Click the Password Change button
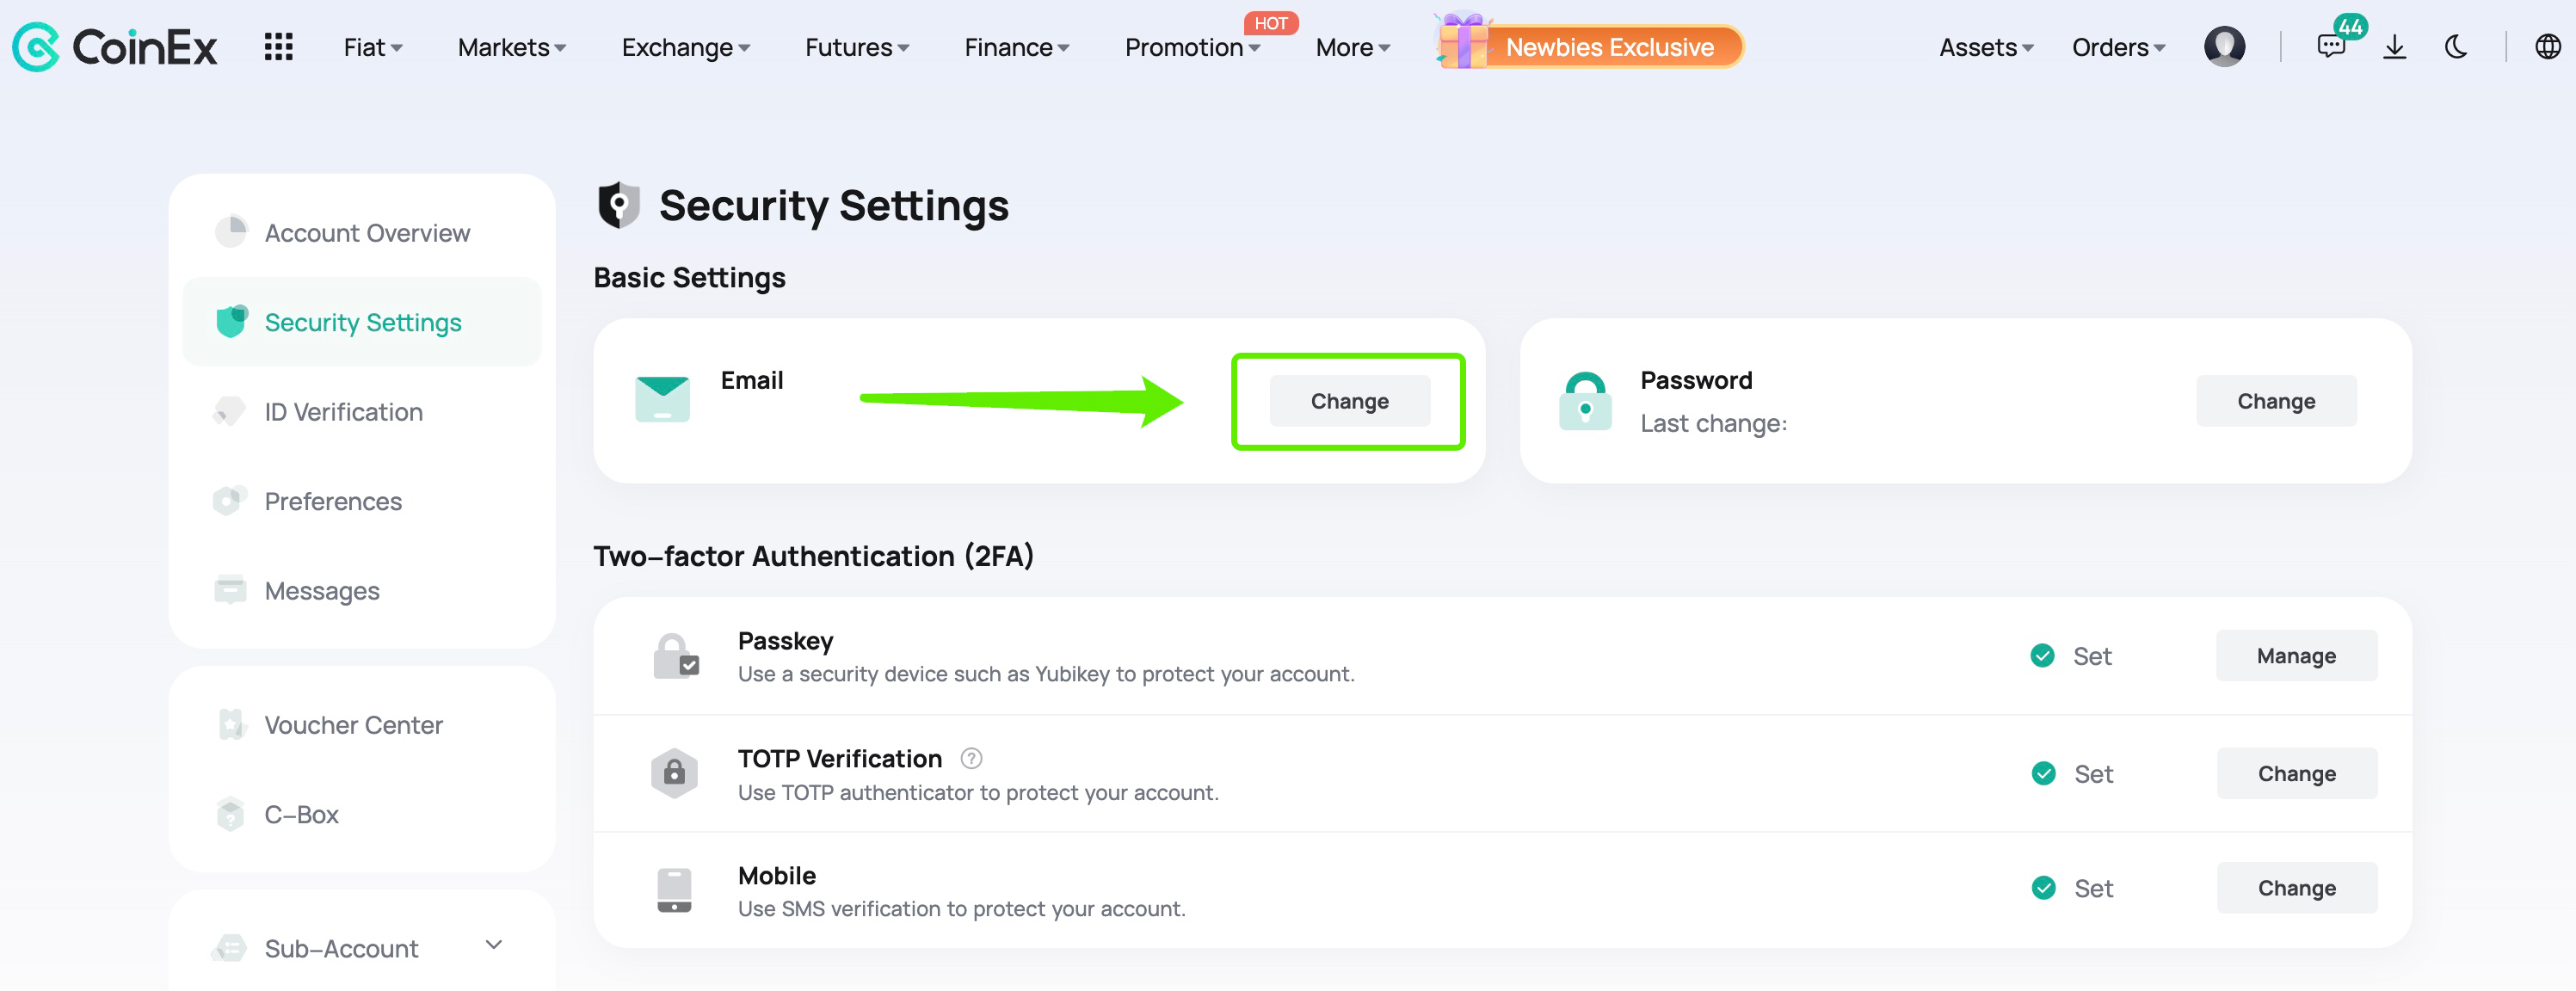Screen dimensions: 2576x991 (x=2276, y=400)
